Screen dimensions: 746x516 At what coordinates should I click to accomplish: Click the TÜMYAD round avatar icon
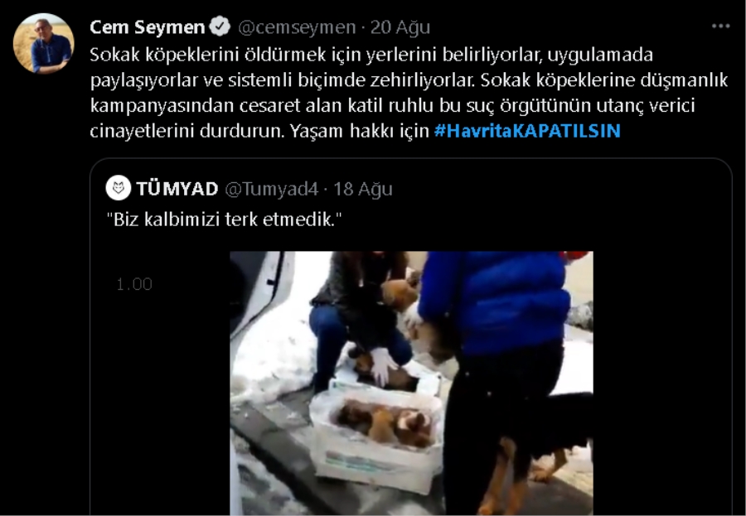pyautogui.click(x=118, y=188)
